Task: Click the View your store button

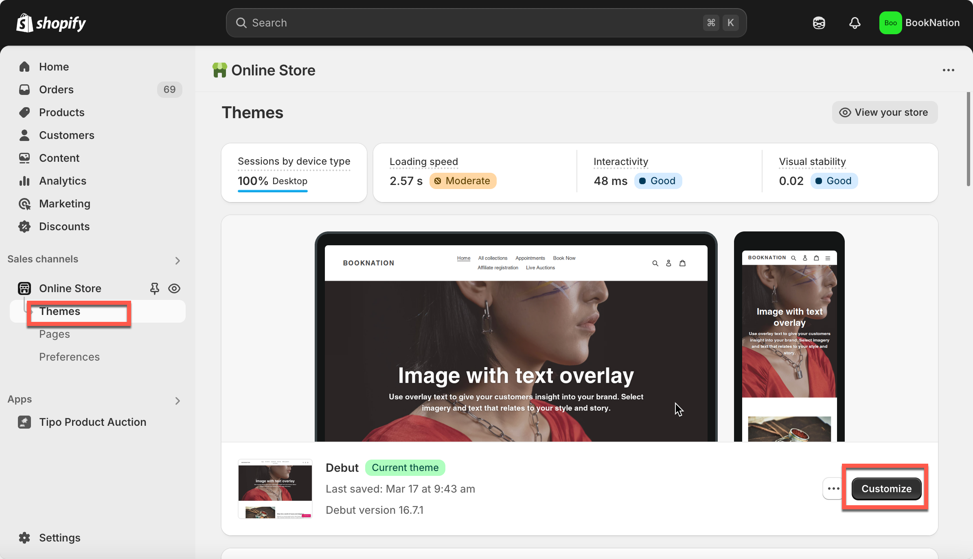Action: (885, 112)
